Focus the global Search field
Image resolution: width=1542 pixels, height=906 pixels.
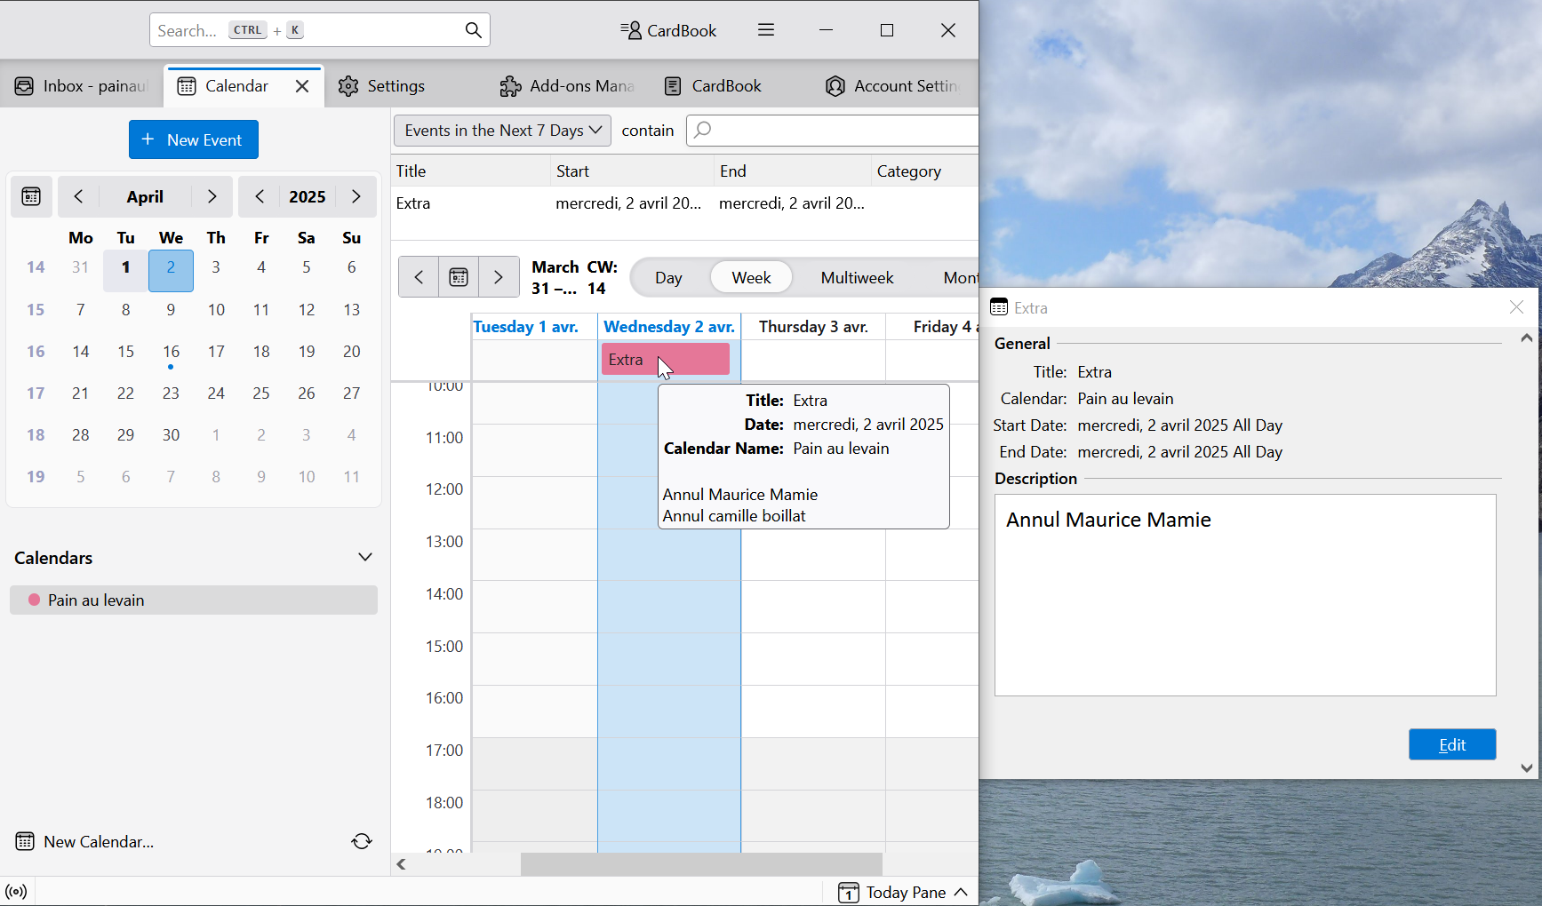(x=320, y=30)
